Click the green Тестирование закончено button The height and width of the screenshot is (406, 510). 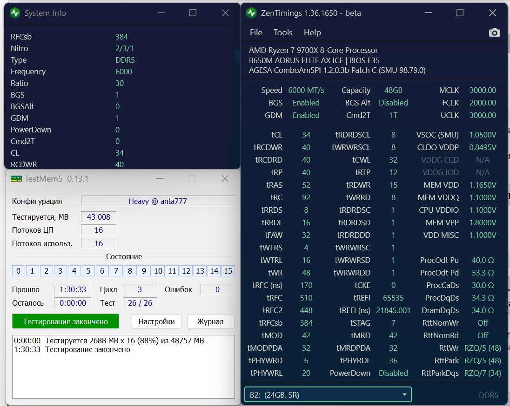(65, 321)
